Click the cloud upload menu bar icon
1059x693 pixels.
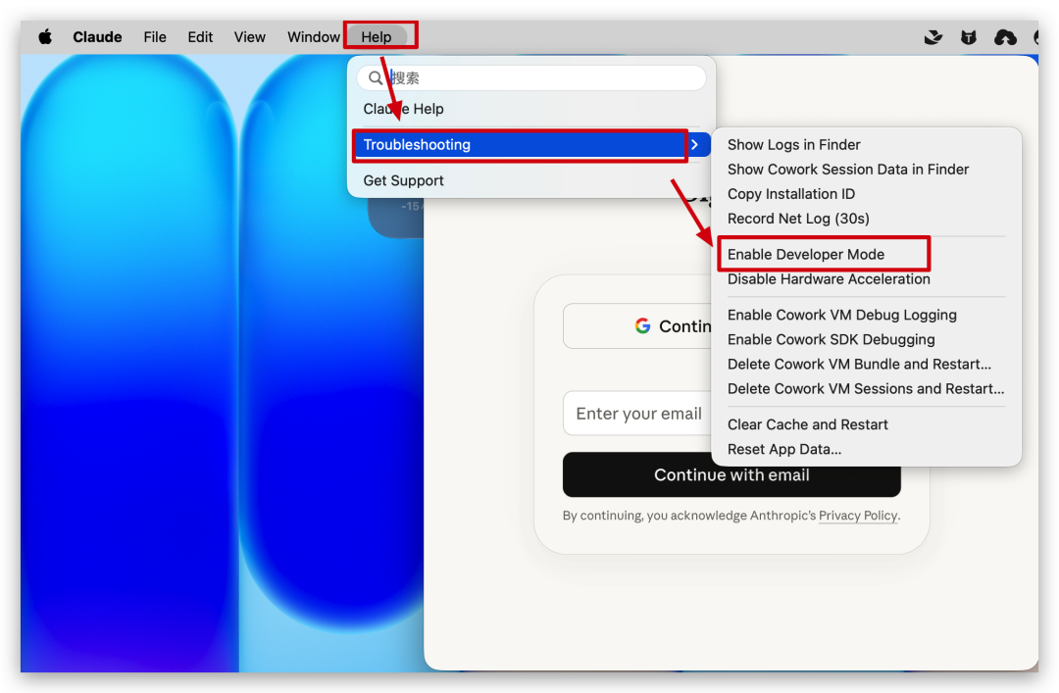1005,37
